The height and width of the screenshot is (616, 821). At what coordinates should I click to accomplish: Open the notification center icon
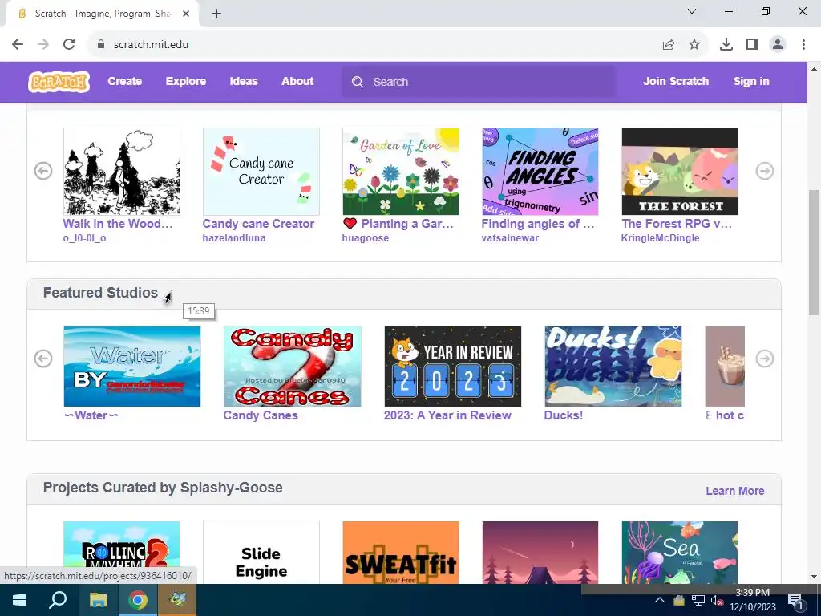pyautogui.click(x=796, y=600)
